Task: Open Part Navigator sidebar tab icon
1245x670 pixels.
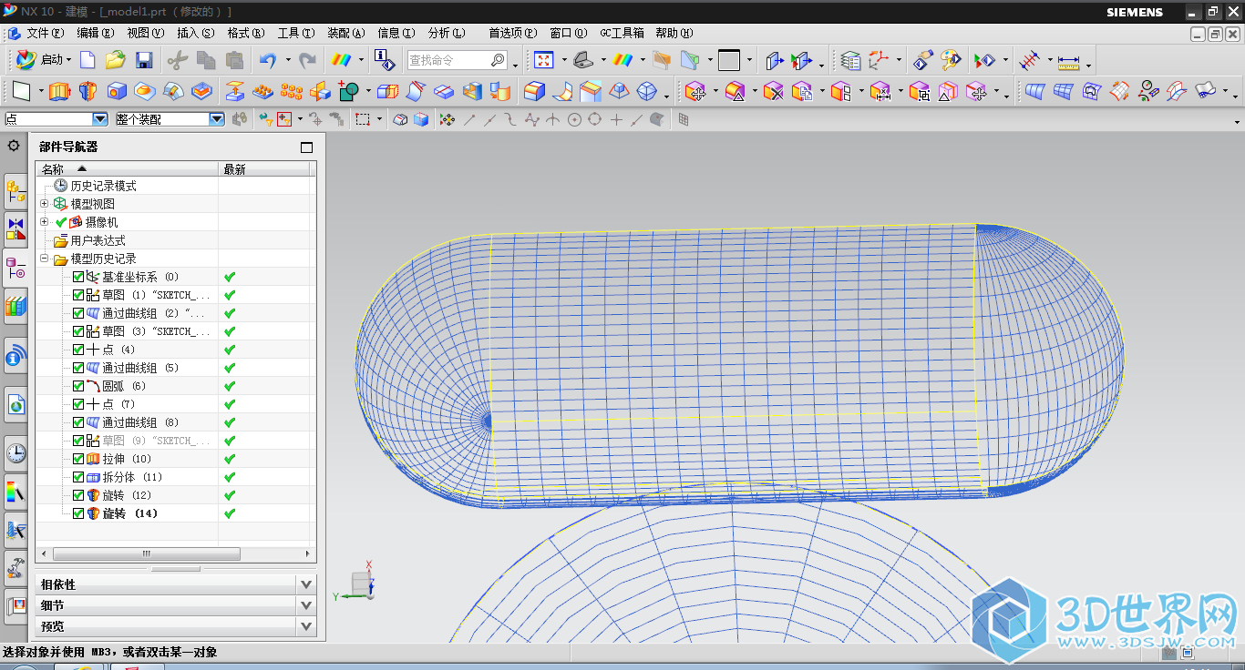Action: [15, 269]
